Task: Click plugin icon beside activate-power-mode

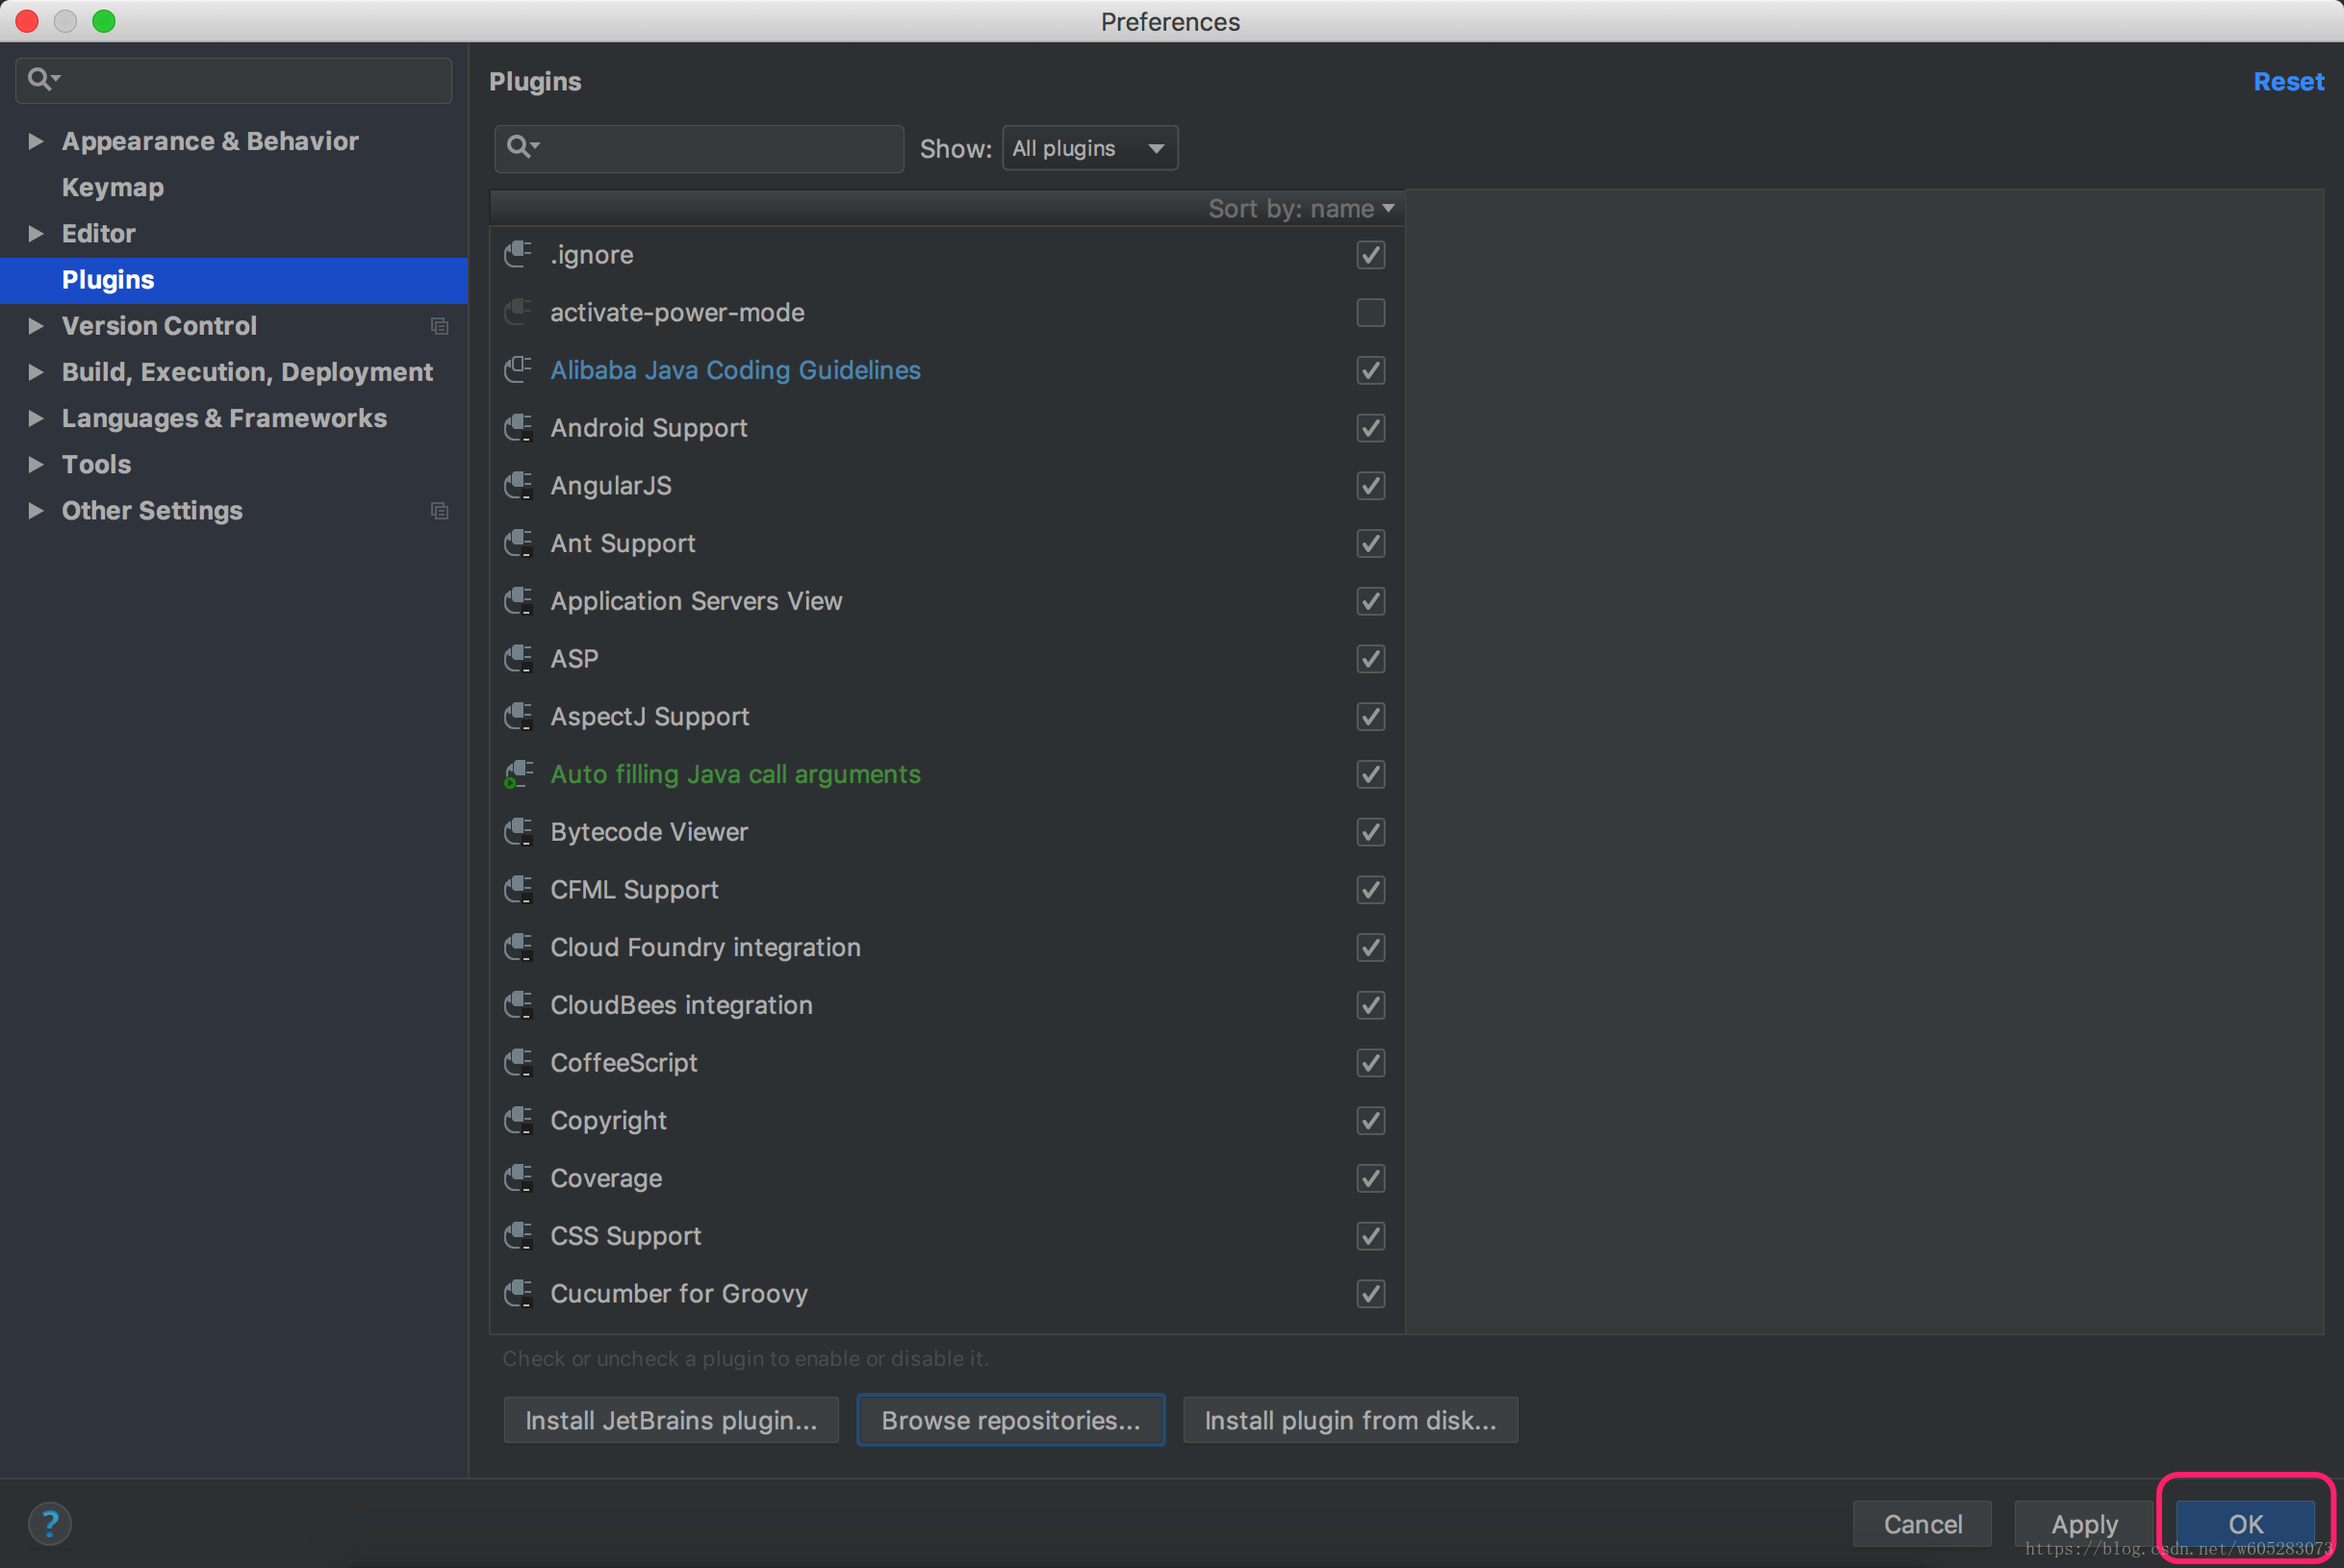Action: coord(518,312)
